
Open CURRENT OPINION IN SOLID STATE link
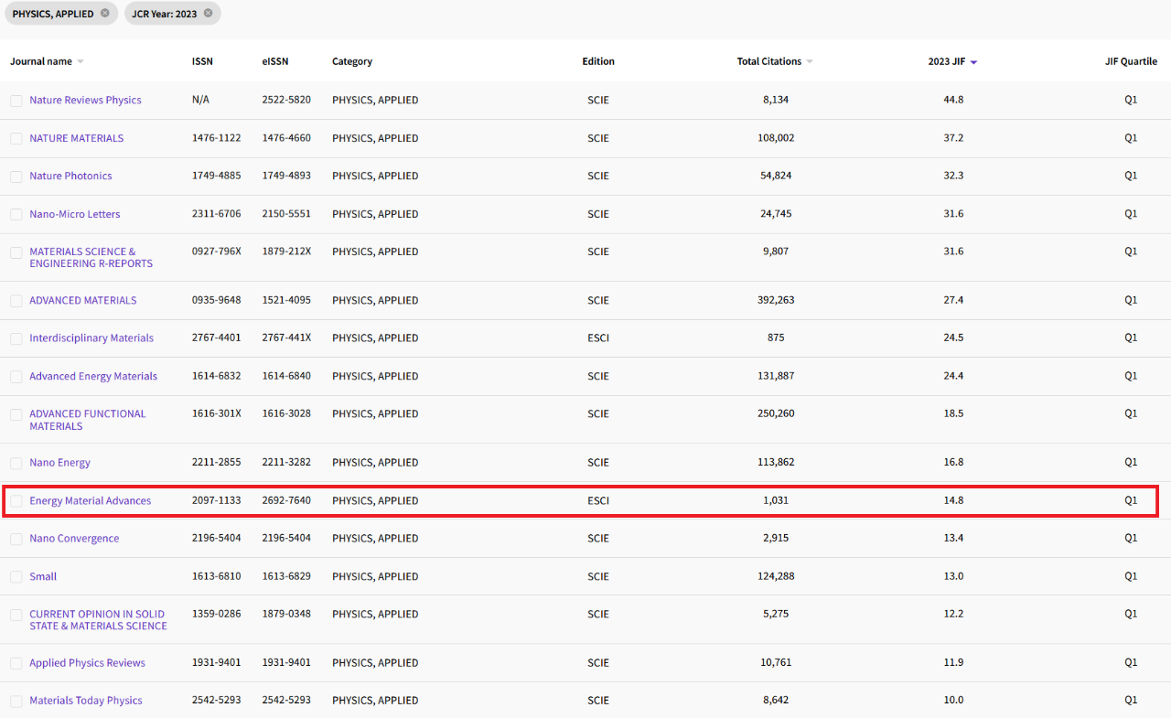coord(98,620)
